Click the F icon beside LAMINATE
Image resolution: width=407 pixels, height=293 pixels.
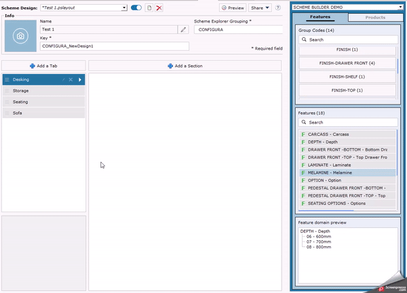[303, 165]
